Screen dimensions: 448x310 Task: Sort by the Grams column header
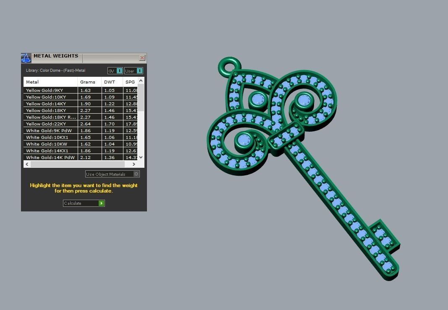click(x=89, y=82)
